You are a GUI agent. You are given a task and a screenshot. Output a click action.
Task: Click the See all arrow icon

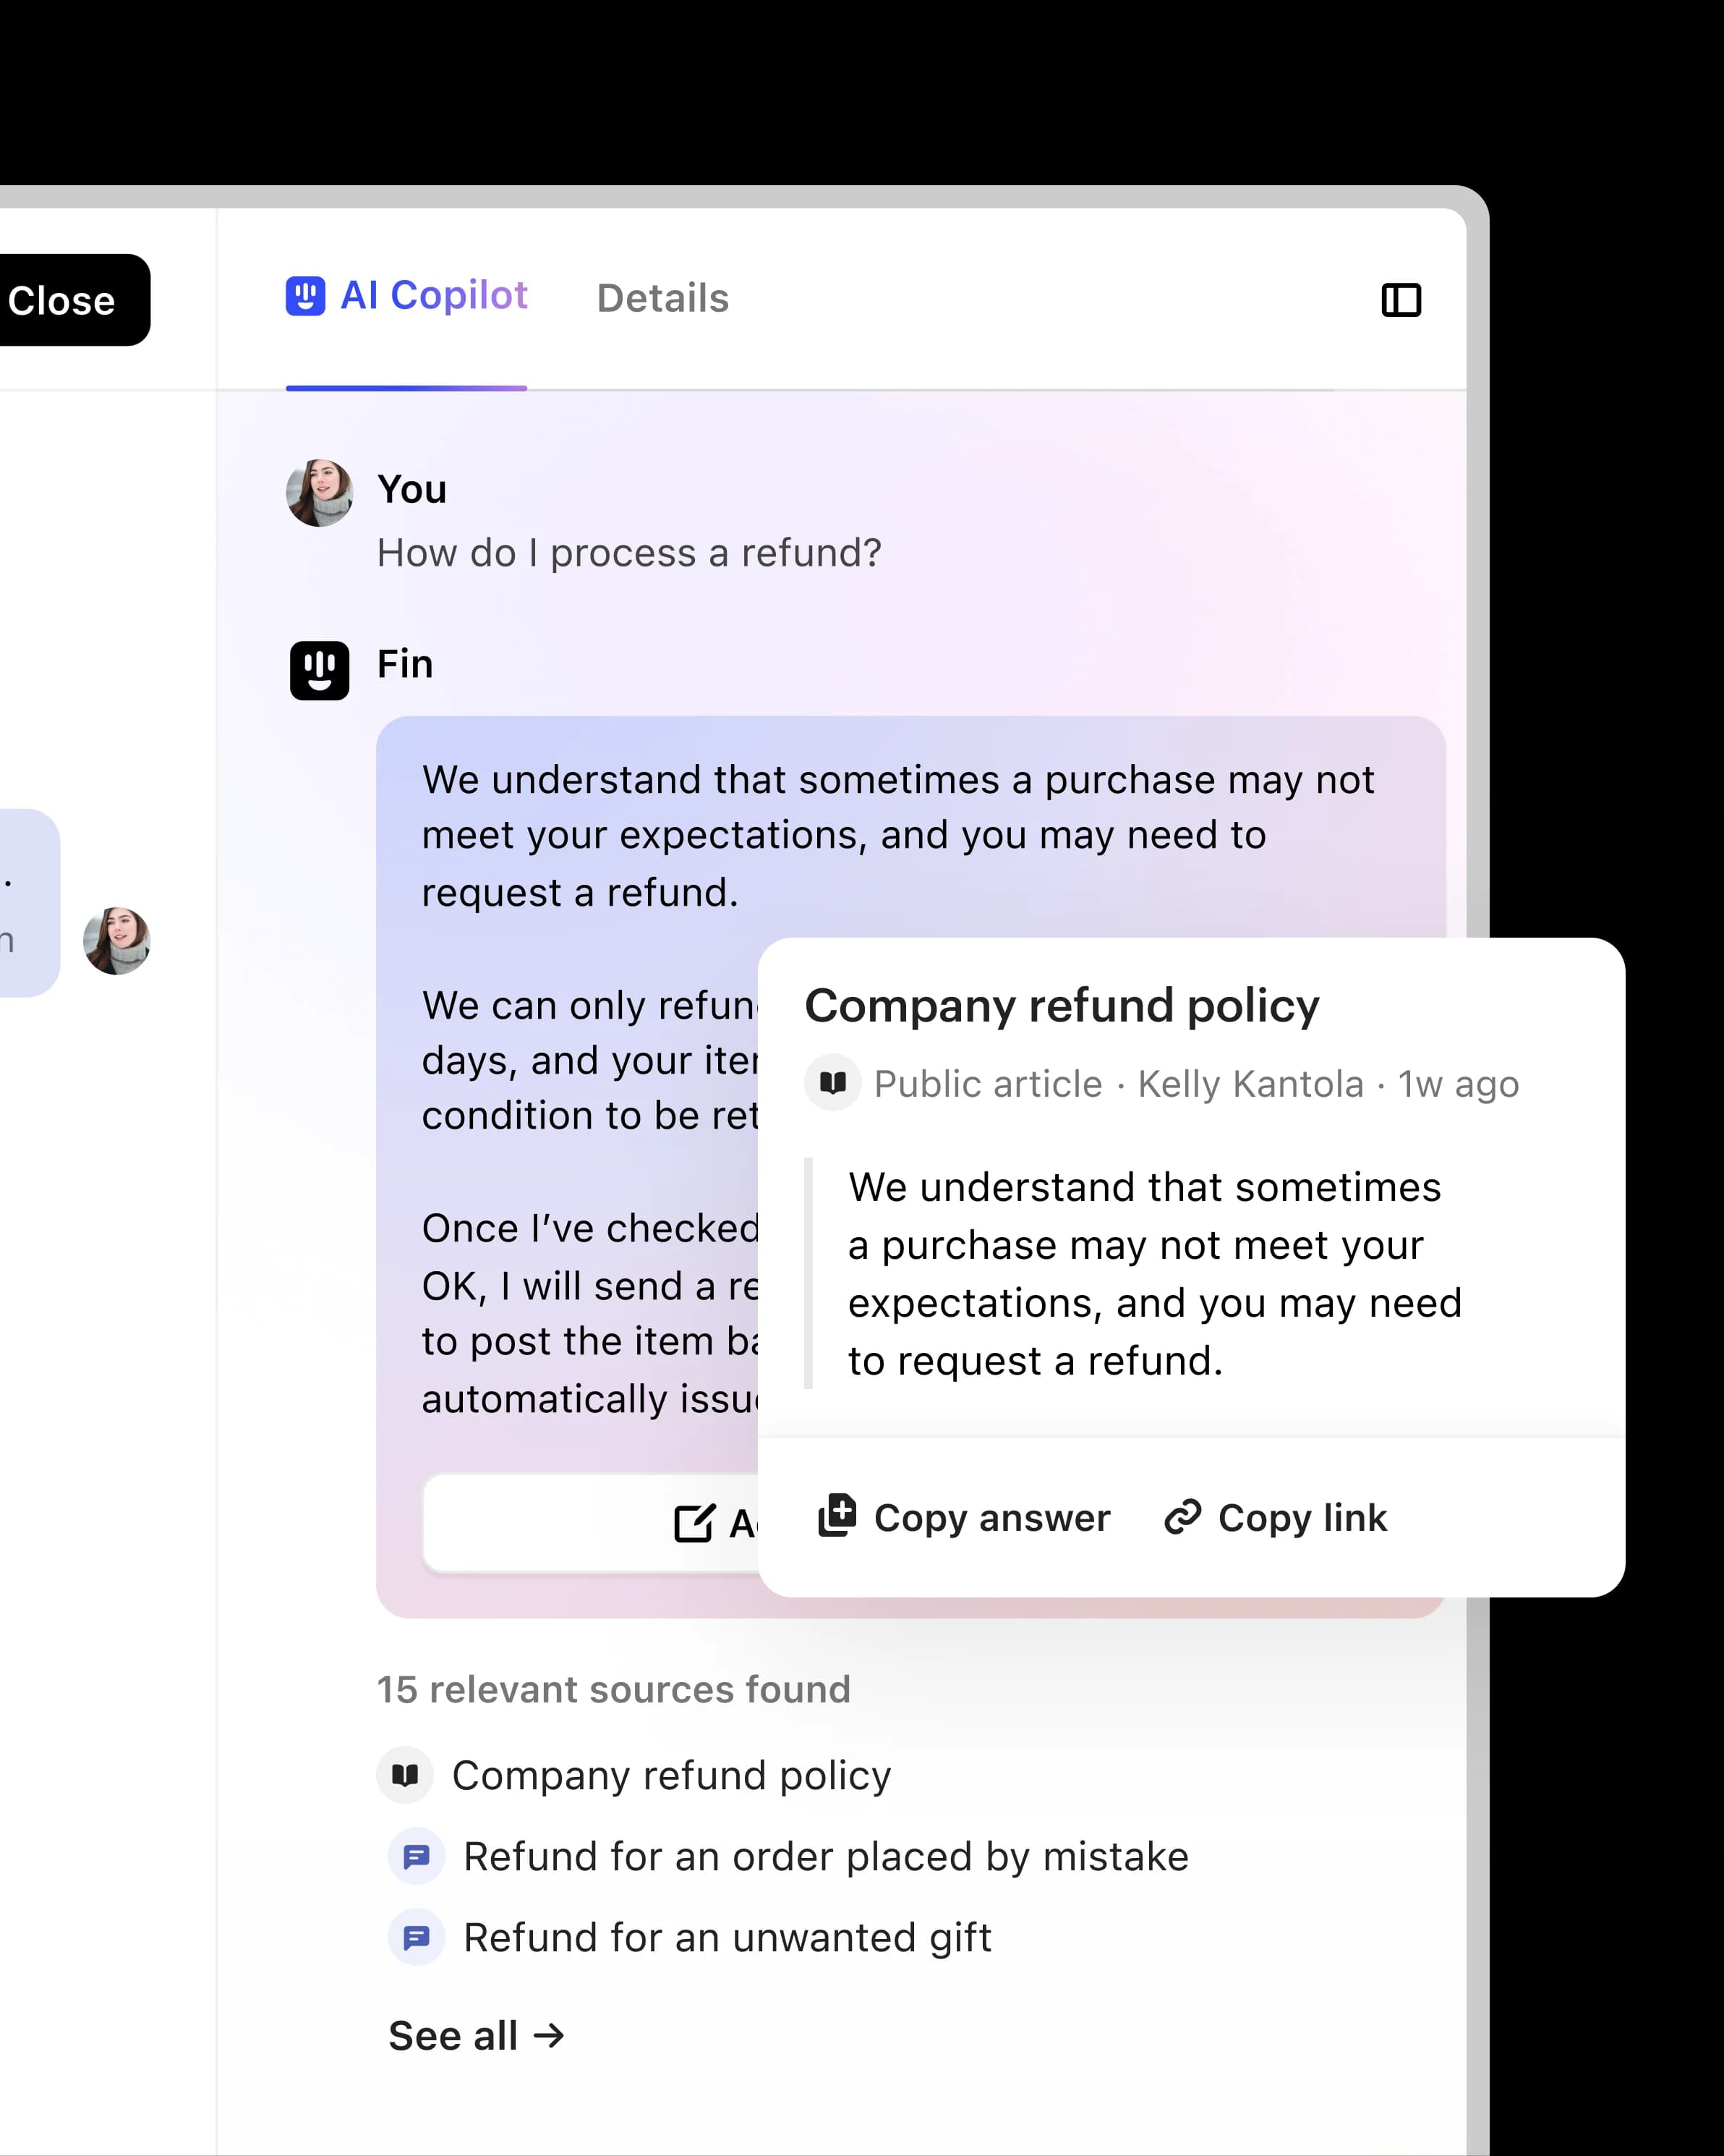pyautogui.click(x=549, y=2035)
